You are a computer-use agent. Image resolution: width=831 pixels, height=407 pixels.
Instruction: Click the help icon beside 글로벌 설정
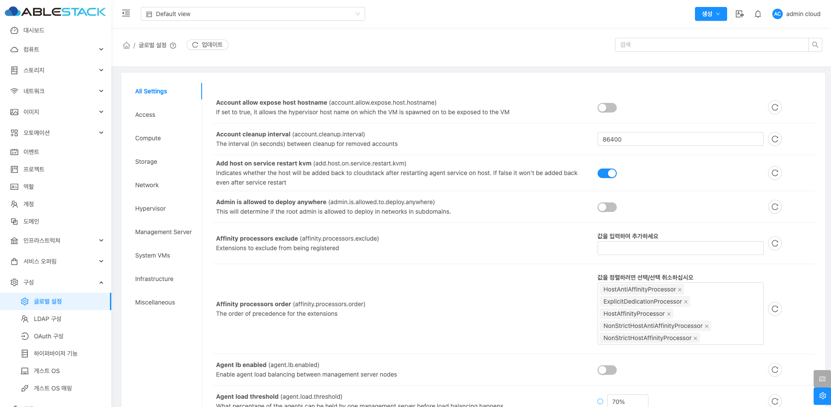(x=173, y=46)
